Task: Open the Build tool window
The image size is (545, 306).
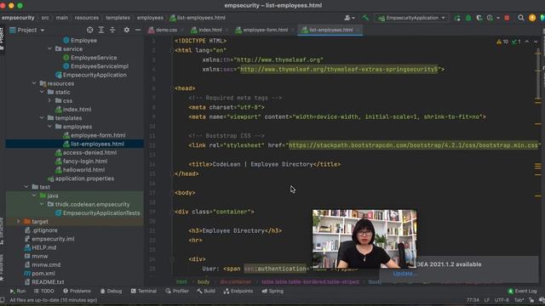Action: (206, 291)
